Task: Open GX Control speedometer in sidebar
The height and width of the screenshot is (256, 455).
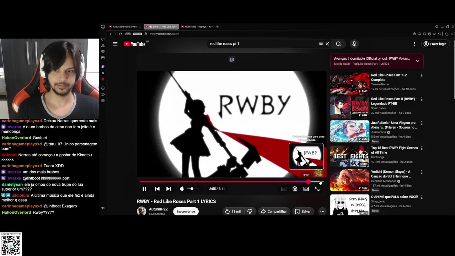Action: pos(103,39)
